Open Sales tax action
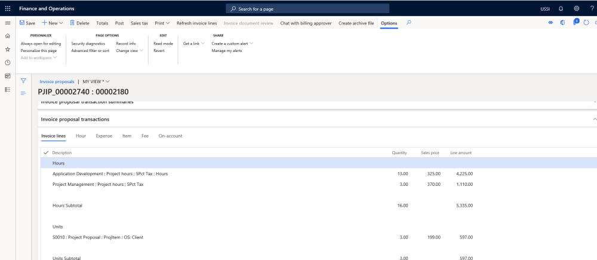597x260 pixels. (139, 23)
